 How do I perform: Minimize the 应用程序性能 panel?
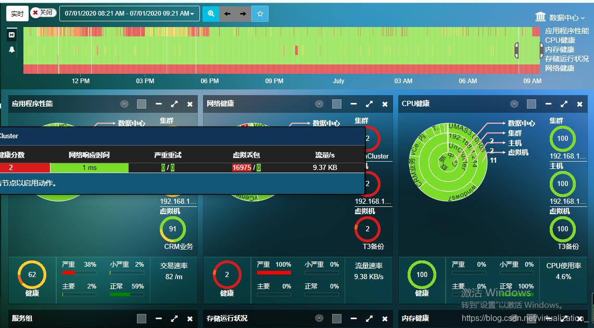pyautogui.click(x=159, y=103)
